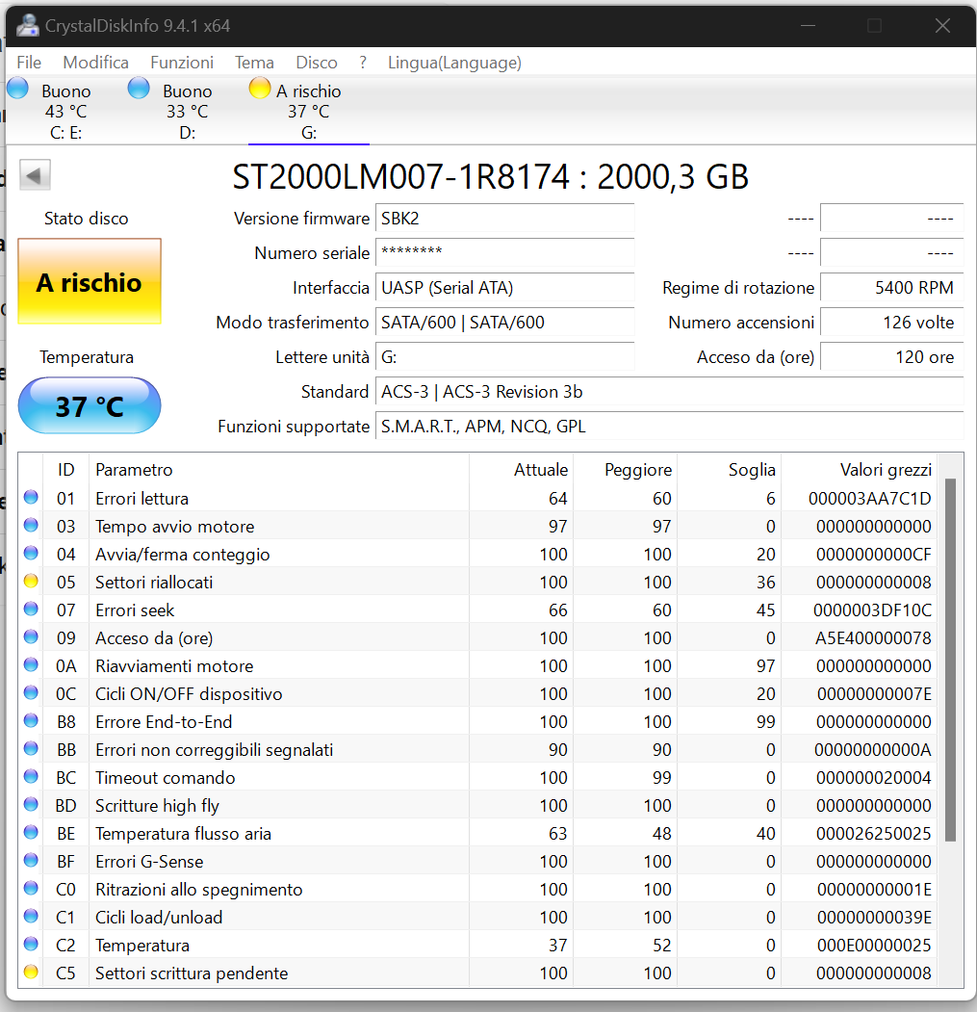Open the Lingua(Language) menu
Screen dimensions: 977x1012
[454, 62]
